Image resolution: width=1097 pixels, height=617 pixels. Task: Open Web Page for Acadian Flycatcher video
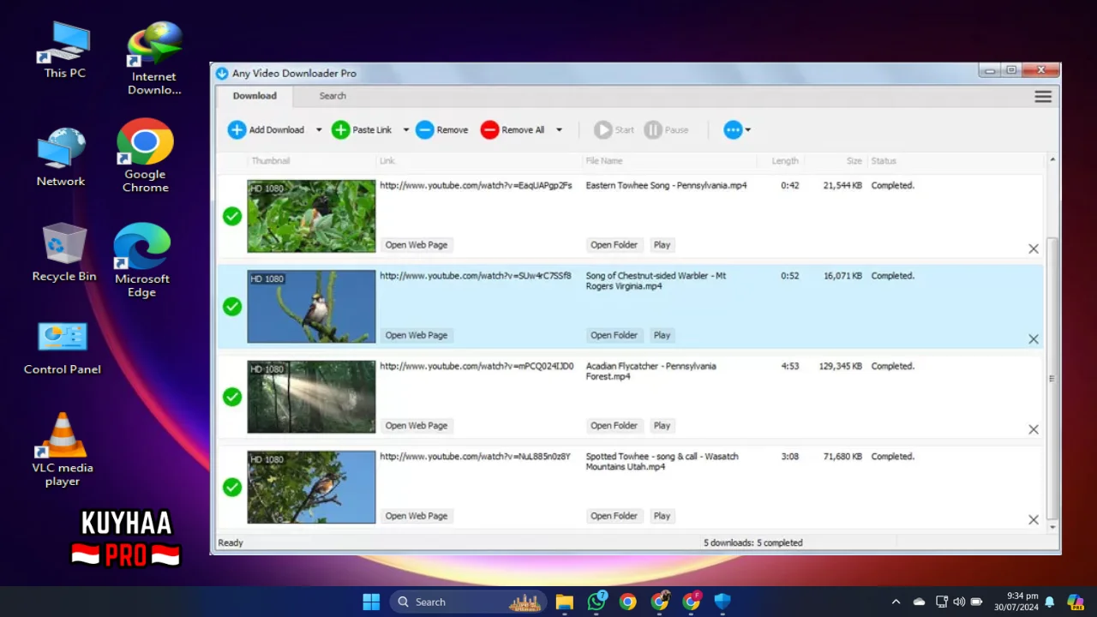point(417,426)
